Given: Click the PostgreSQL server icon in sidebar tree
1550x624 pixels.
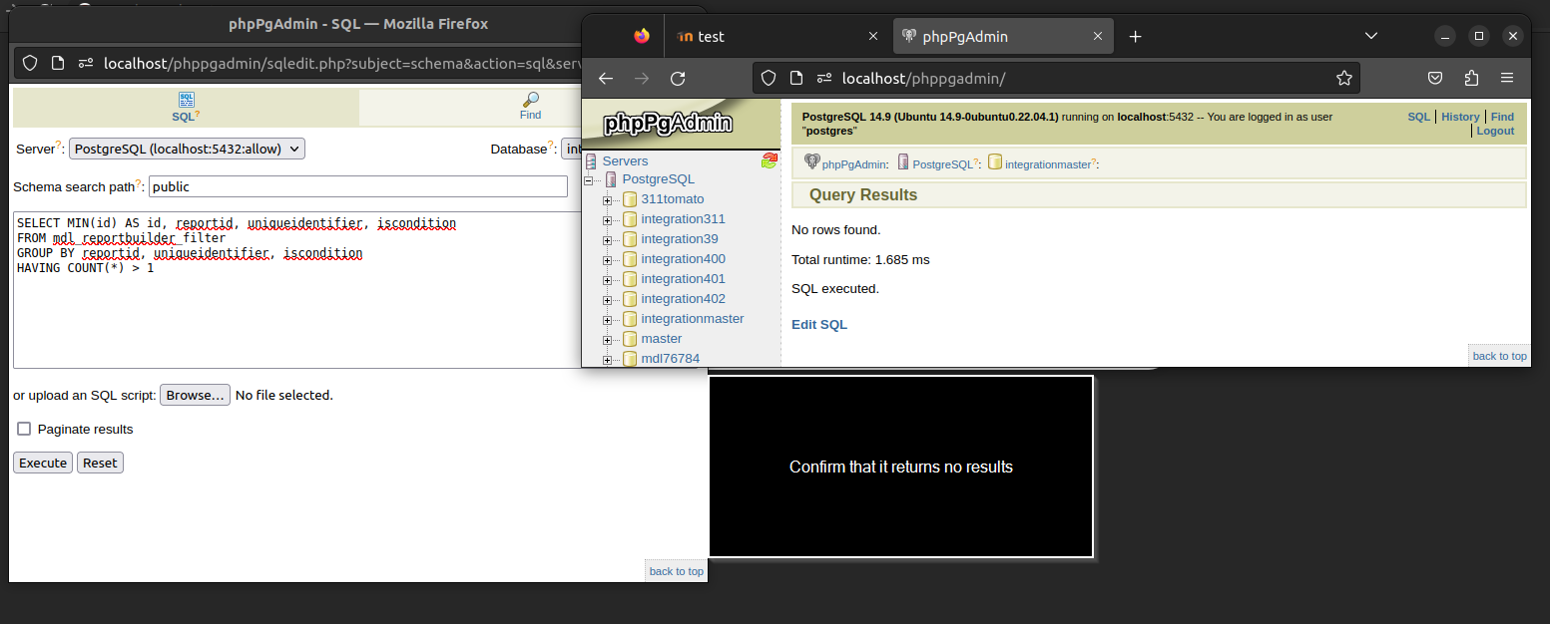Looking at the screenshot, I should (x=611, y=179).
